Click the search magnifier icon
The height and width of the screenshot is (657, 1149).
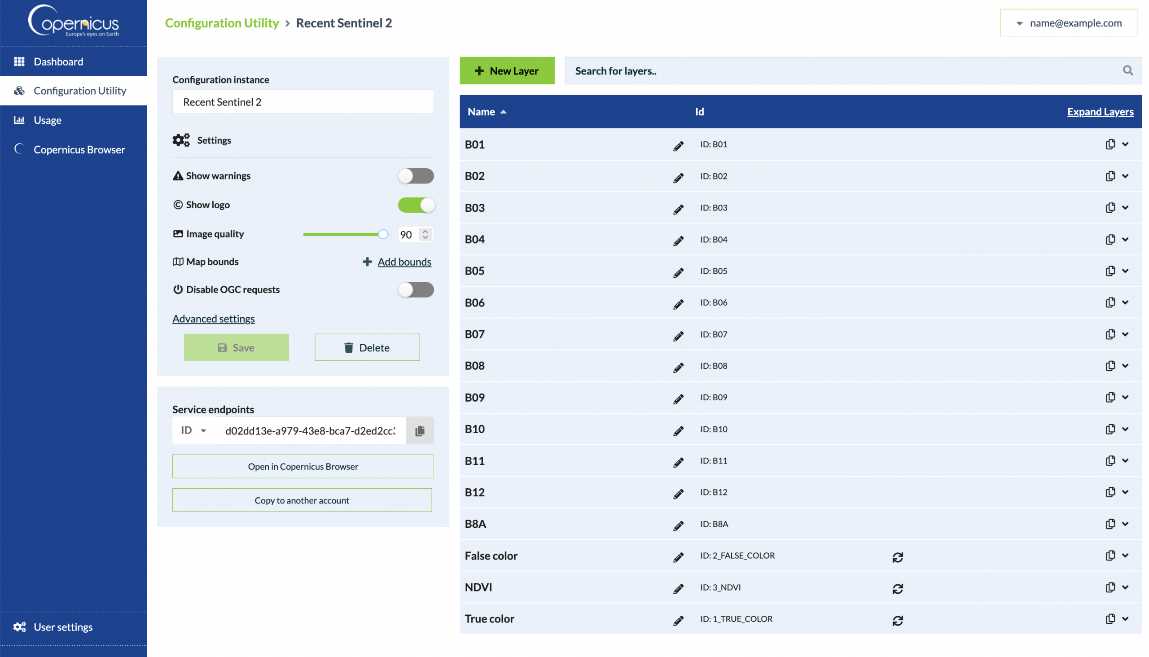(x=1127, y=70)
